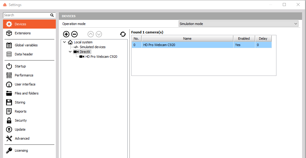Screen dimensions: 306x158
Task: Click the Devices gear icon
Action: click(x=9, y=24)
